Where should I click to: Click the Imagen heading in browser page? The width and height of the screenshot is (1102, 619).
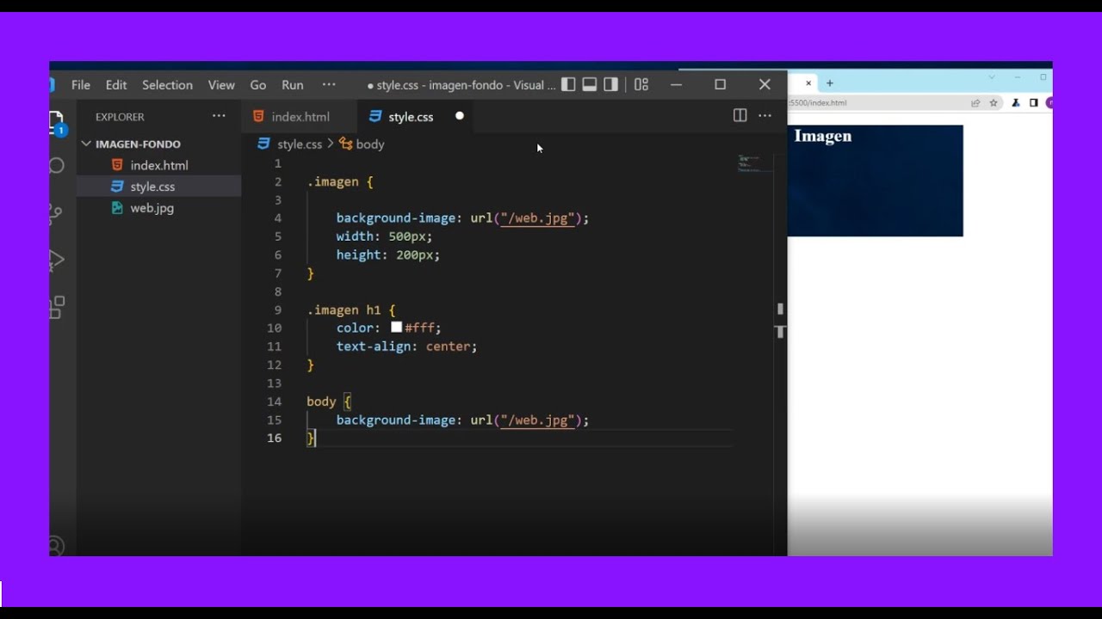pyautogui.click(x=823, y=136)
